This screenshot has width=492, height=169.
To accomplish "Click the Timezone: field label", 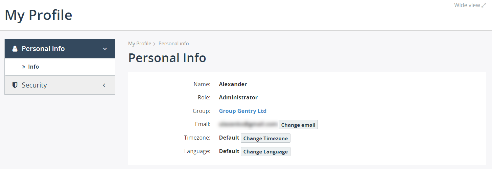I will 197,138.
